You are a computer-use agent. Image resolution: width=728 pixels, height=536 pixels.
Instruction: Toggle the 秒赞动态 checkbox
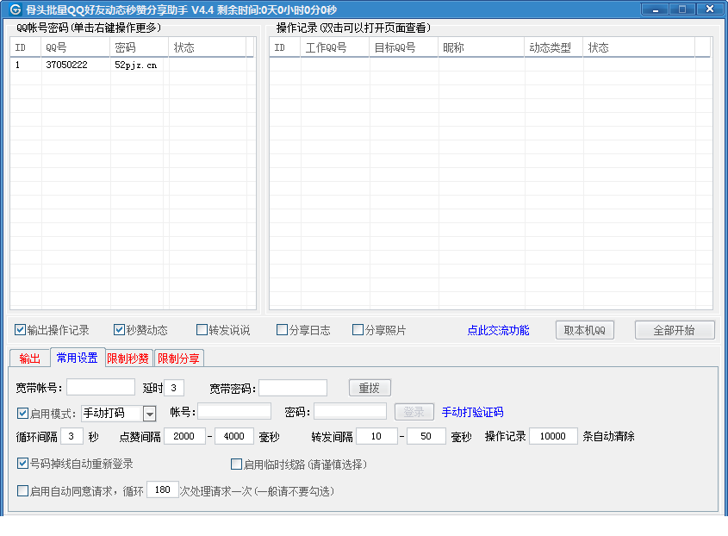(x=119, y=330)
